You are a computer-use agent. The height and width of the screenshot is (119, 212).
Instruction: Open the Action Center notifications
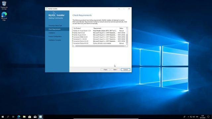coord(208,117)
